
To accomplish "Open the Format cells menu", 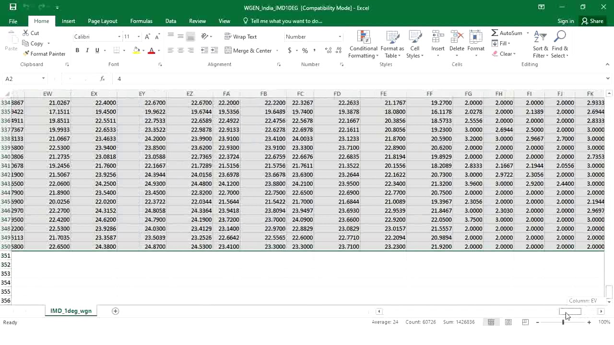I will pos(475,45).
